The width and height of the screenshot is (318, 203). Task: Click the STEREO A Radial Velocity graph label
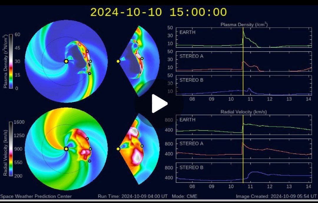[191, 143]
